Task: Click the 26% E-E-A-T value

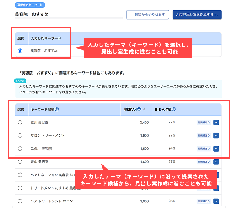Action: (x=172, y=201)
